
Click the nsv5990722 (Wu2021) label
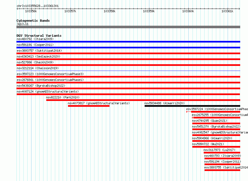click(208, 144)
